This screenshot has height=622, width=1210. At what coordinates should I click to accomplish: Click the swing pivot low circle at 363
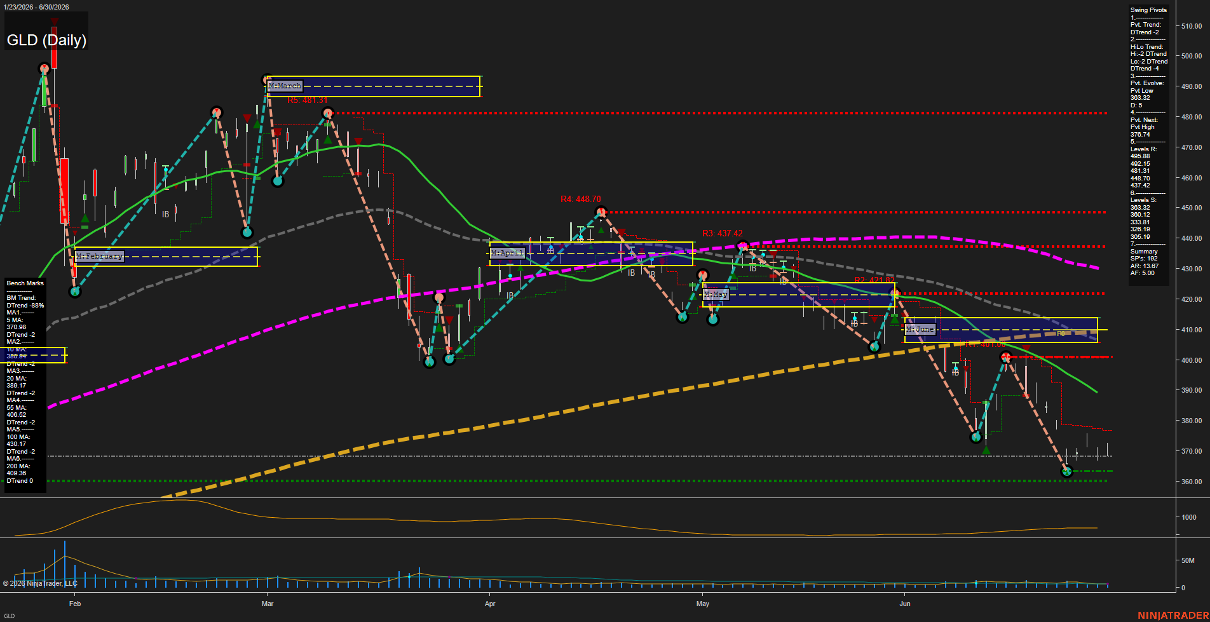point(1067,471)
